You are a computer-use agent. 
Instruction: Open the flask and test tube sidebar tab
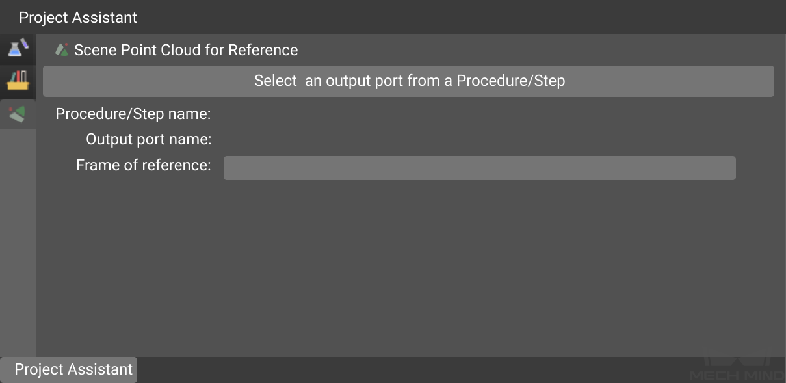(x=18, y=49)
